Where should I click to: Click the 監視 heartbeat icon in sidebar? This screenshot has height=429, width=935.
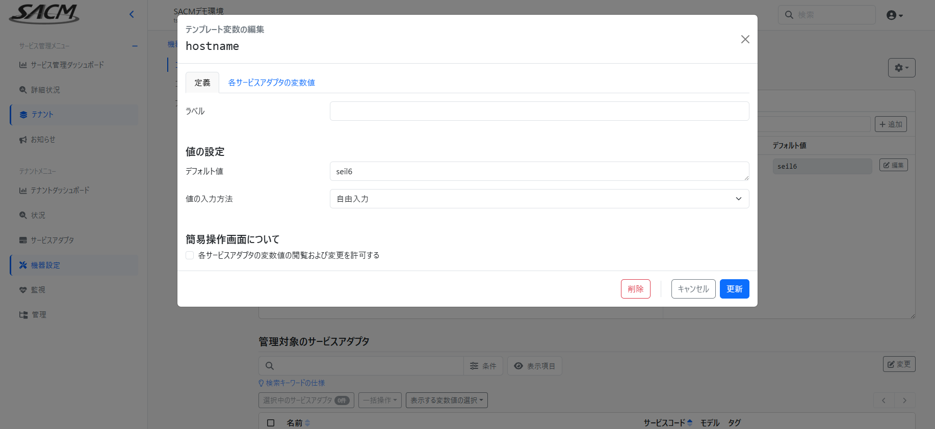23,290
